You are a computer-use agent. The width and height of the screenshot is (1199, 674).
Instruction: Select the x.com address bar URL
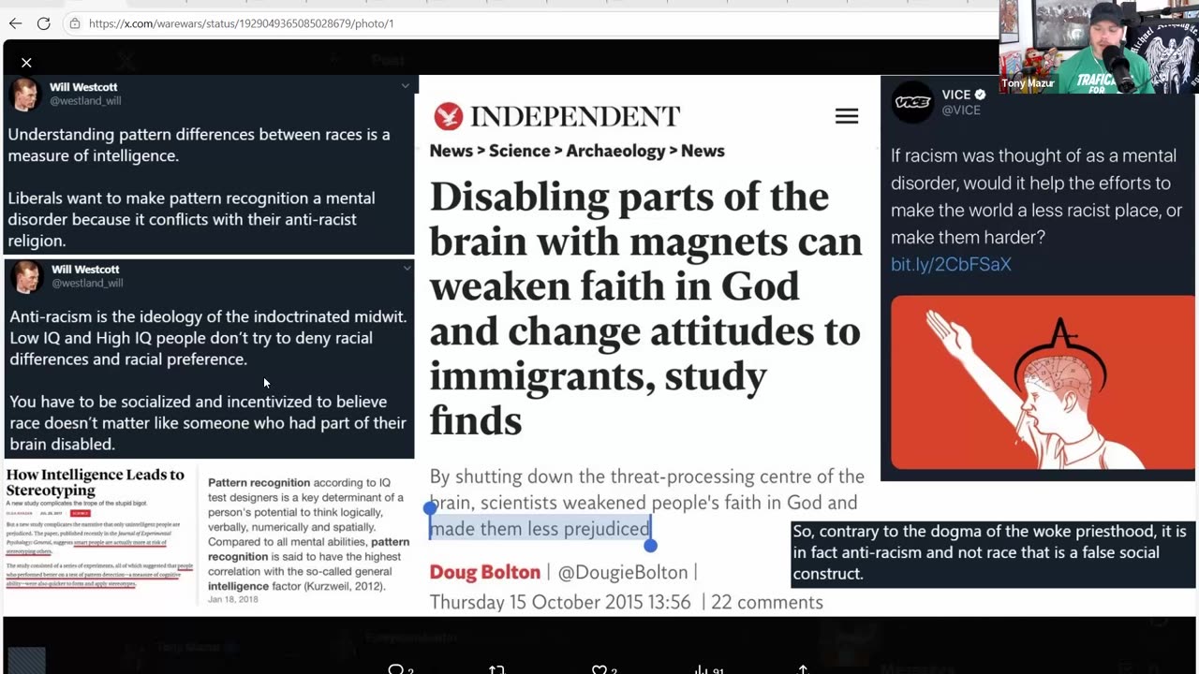[241, 23]
